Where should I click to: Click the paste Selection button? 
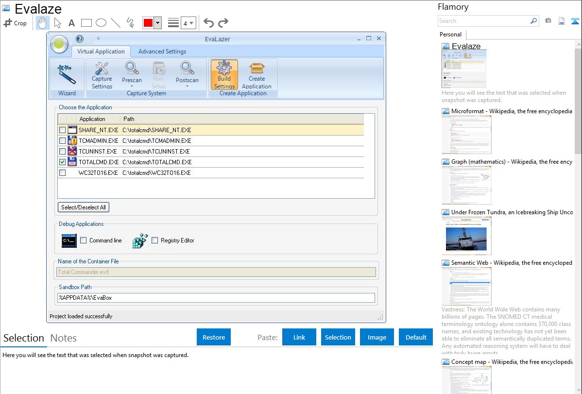tap(338, 337)
